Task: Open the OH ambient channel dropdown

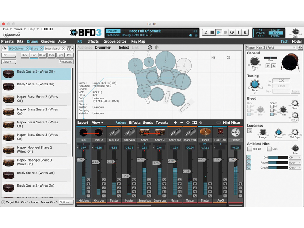Action: [295, 158]
